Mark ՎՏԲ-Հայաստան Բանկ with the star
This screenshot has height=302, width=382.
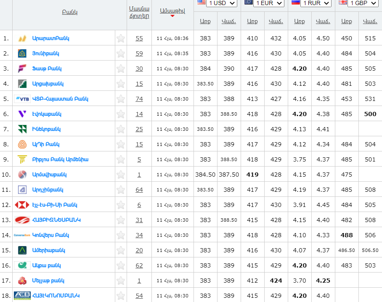click(121, 99)
